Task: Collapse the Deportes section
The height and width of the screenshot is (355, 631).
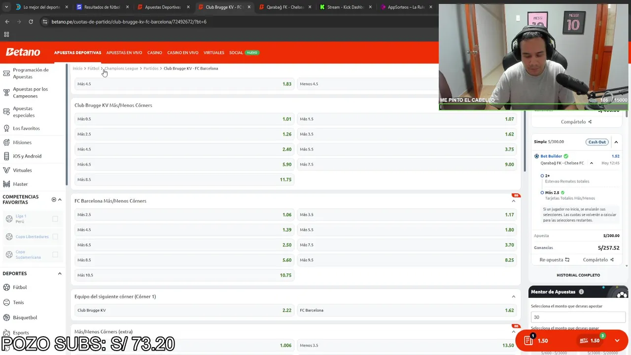Action: coord(60,274)
